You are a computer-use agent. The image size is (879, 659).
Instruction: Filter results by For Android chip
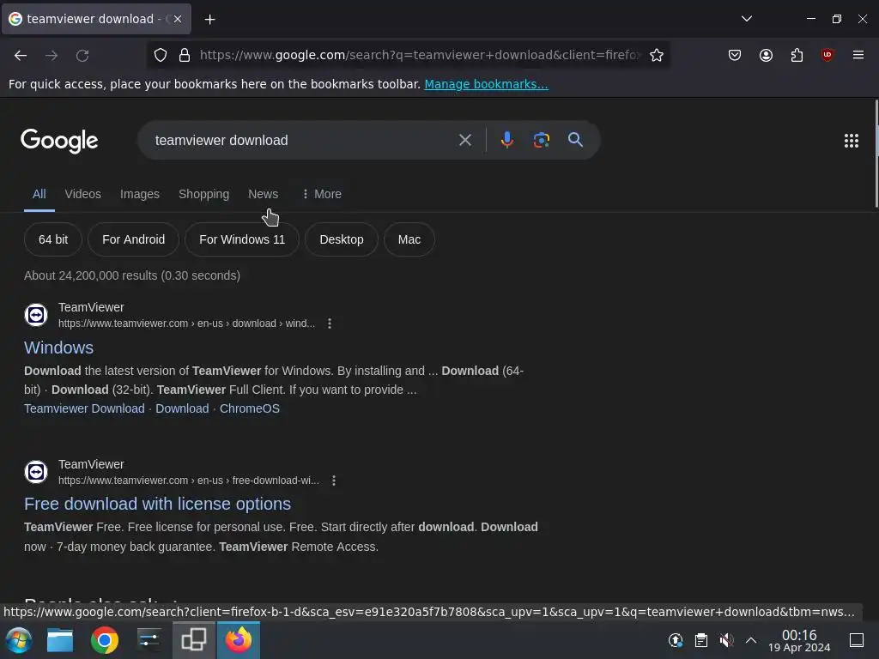[133, 239]
